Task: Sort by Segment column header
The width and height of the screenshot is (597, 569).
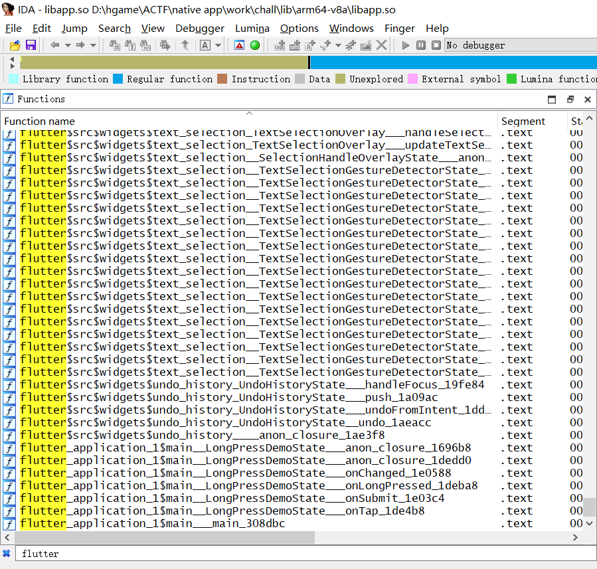Action: (523, 121)
